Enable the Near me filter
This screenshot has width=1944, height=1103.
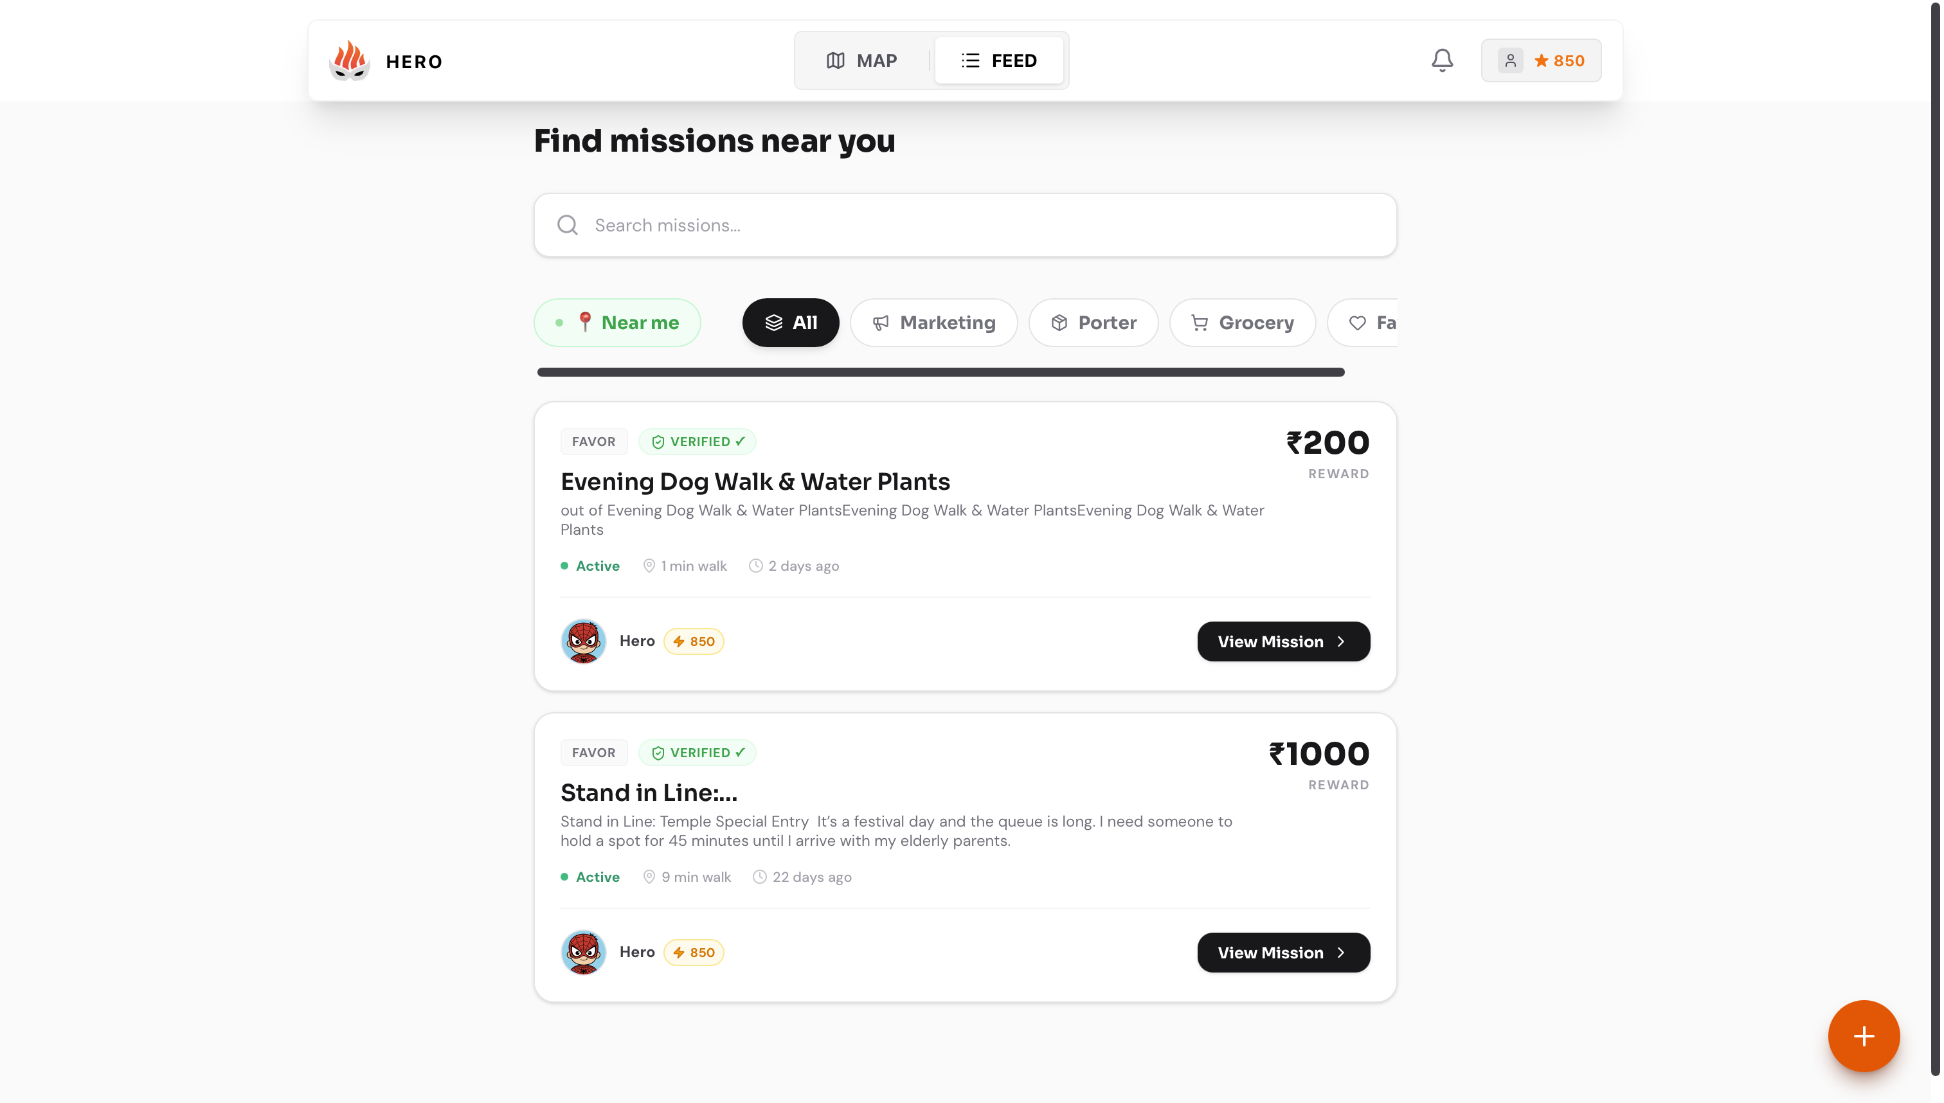[x=616, y=322]
